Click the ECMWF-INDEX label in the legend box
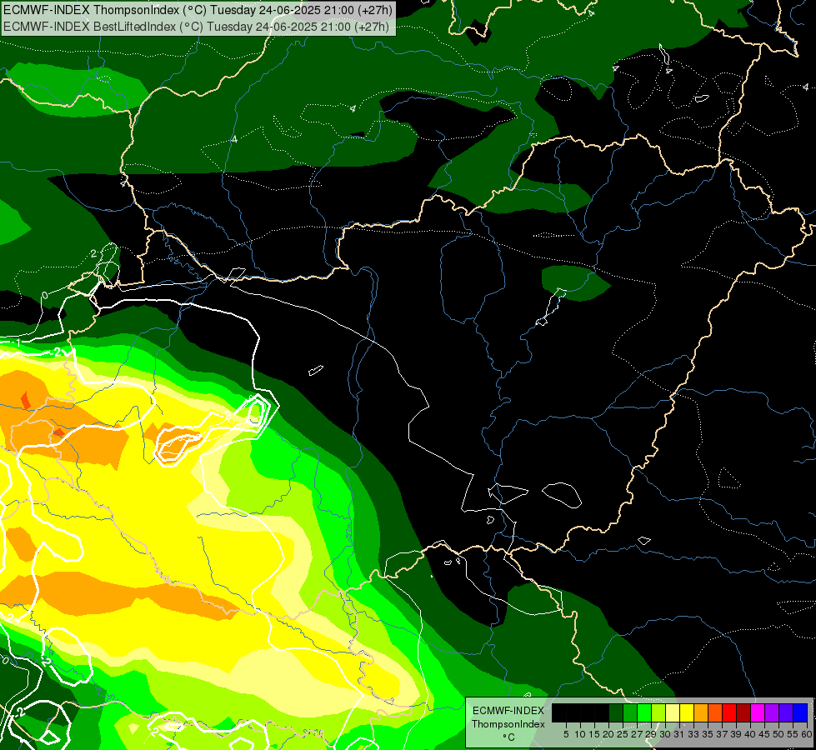The width and height of the screenshot is (816, 750). [508, 711]
